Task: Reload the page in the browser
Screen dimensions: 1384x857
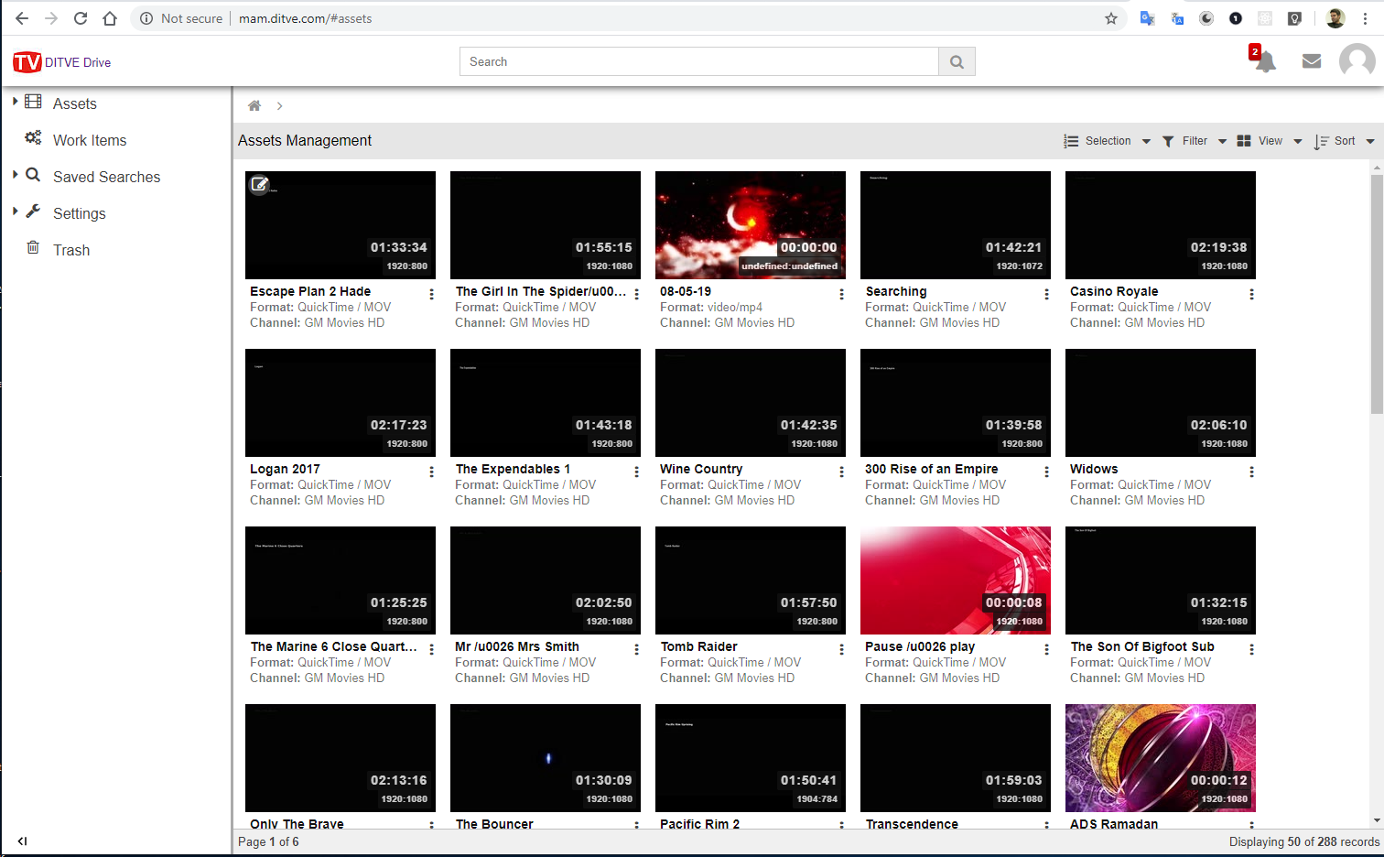Action: pos(81,18)
